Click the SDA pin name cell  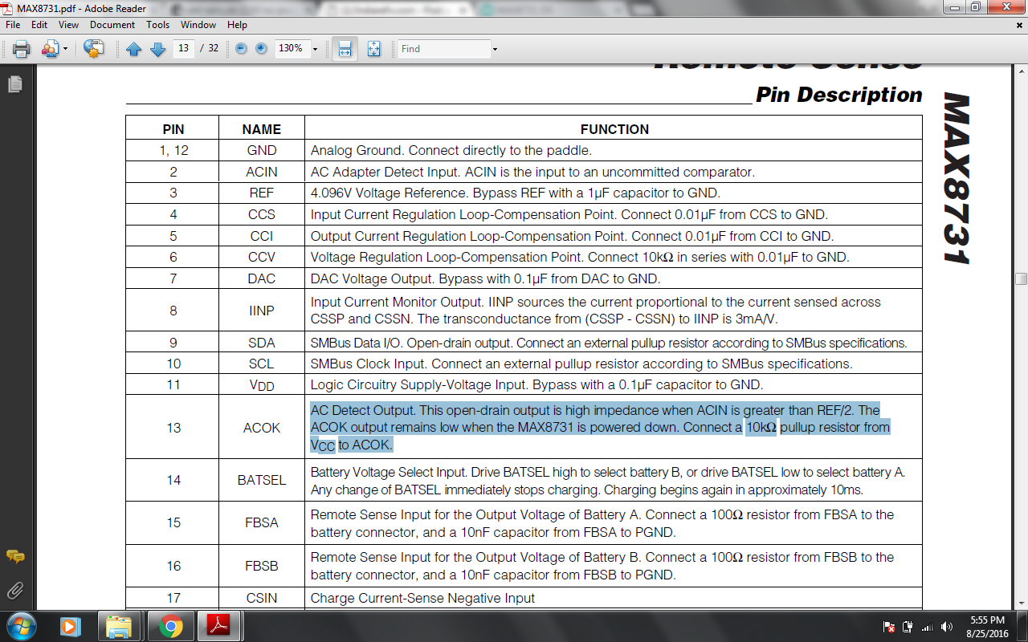(262, 343)
